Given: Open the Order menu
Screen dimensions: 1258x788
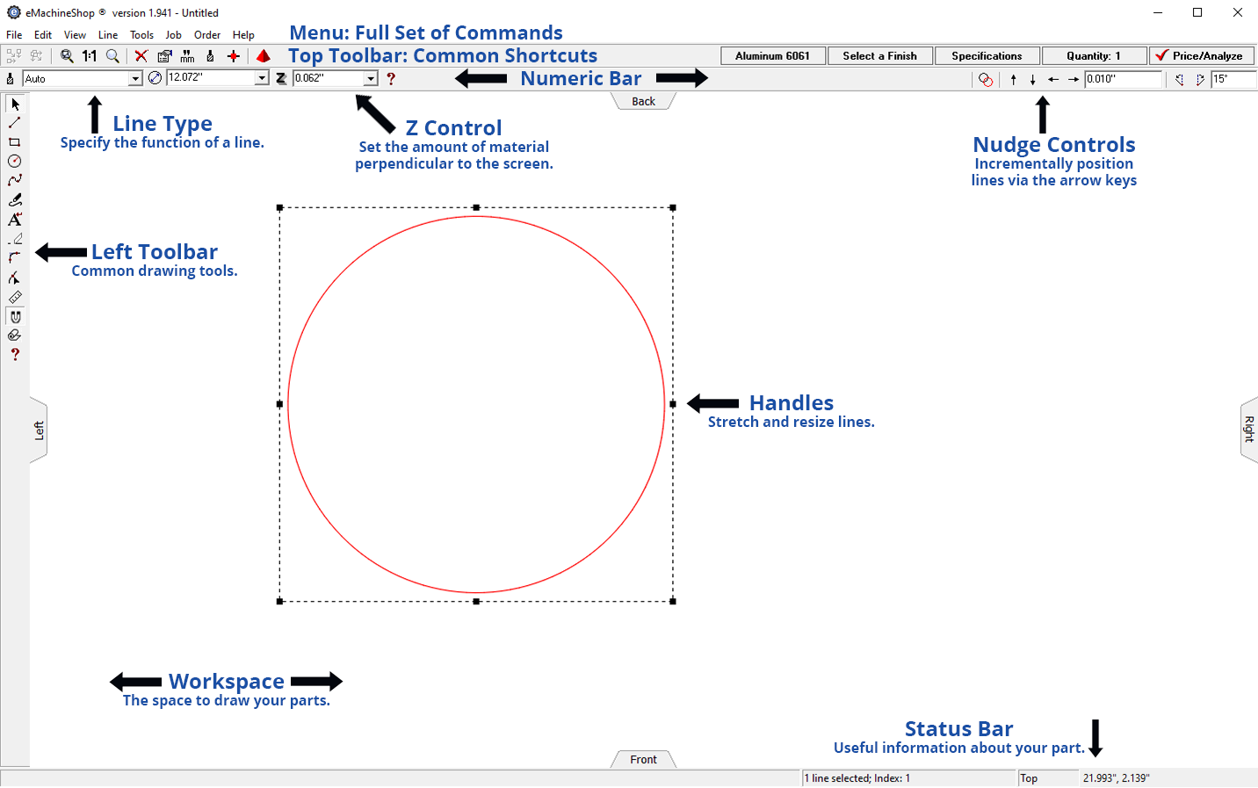Looking at the screenshot, I should point(207,35).
